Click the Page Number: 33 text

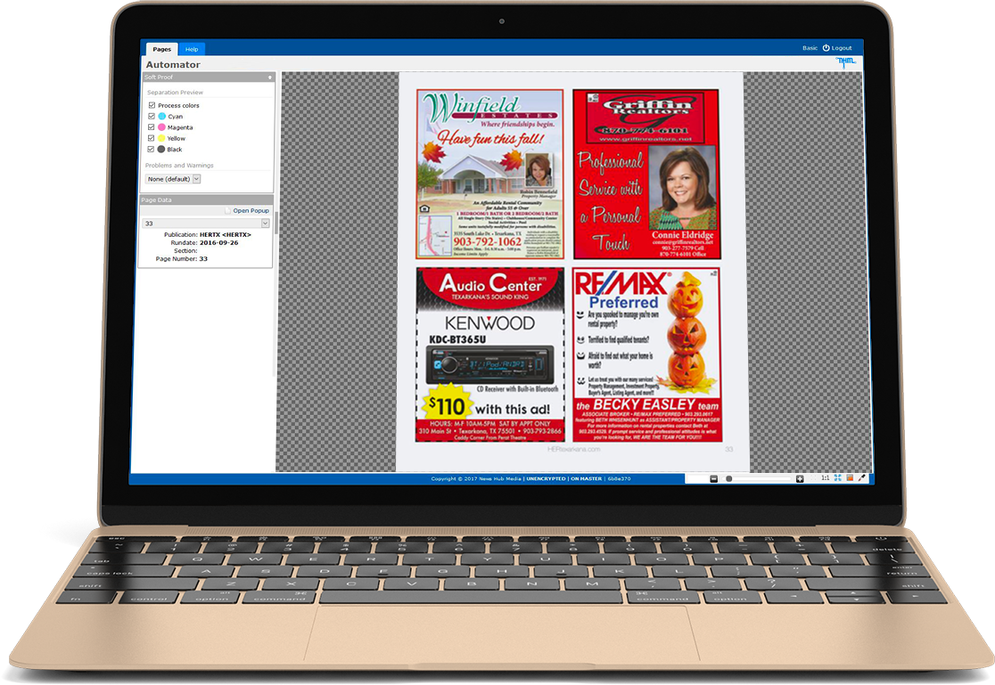tap(182, 259)
